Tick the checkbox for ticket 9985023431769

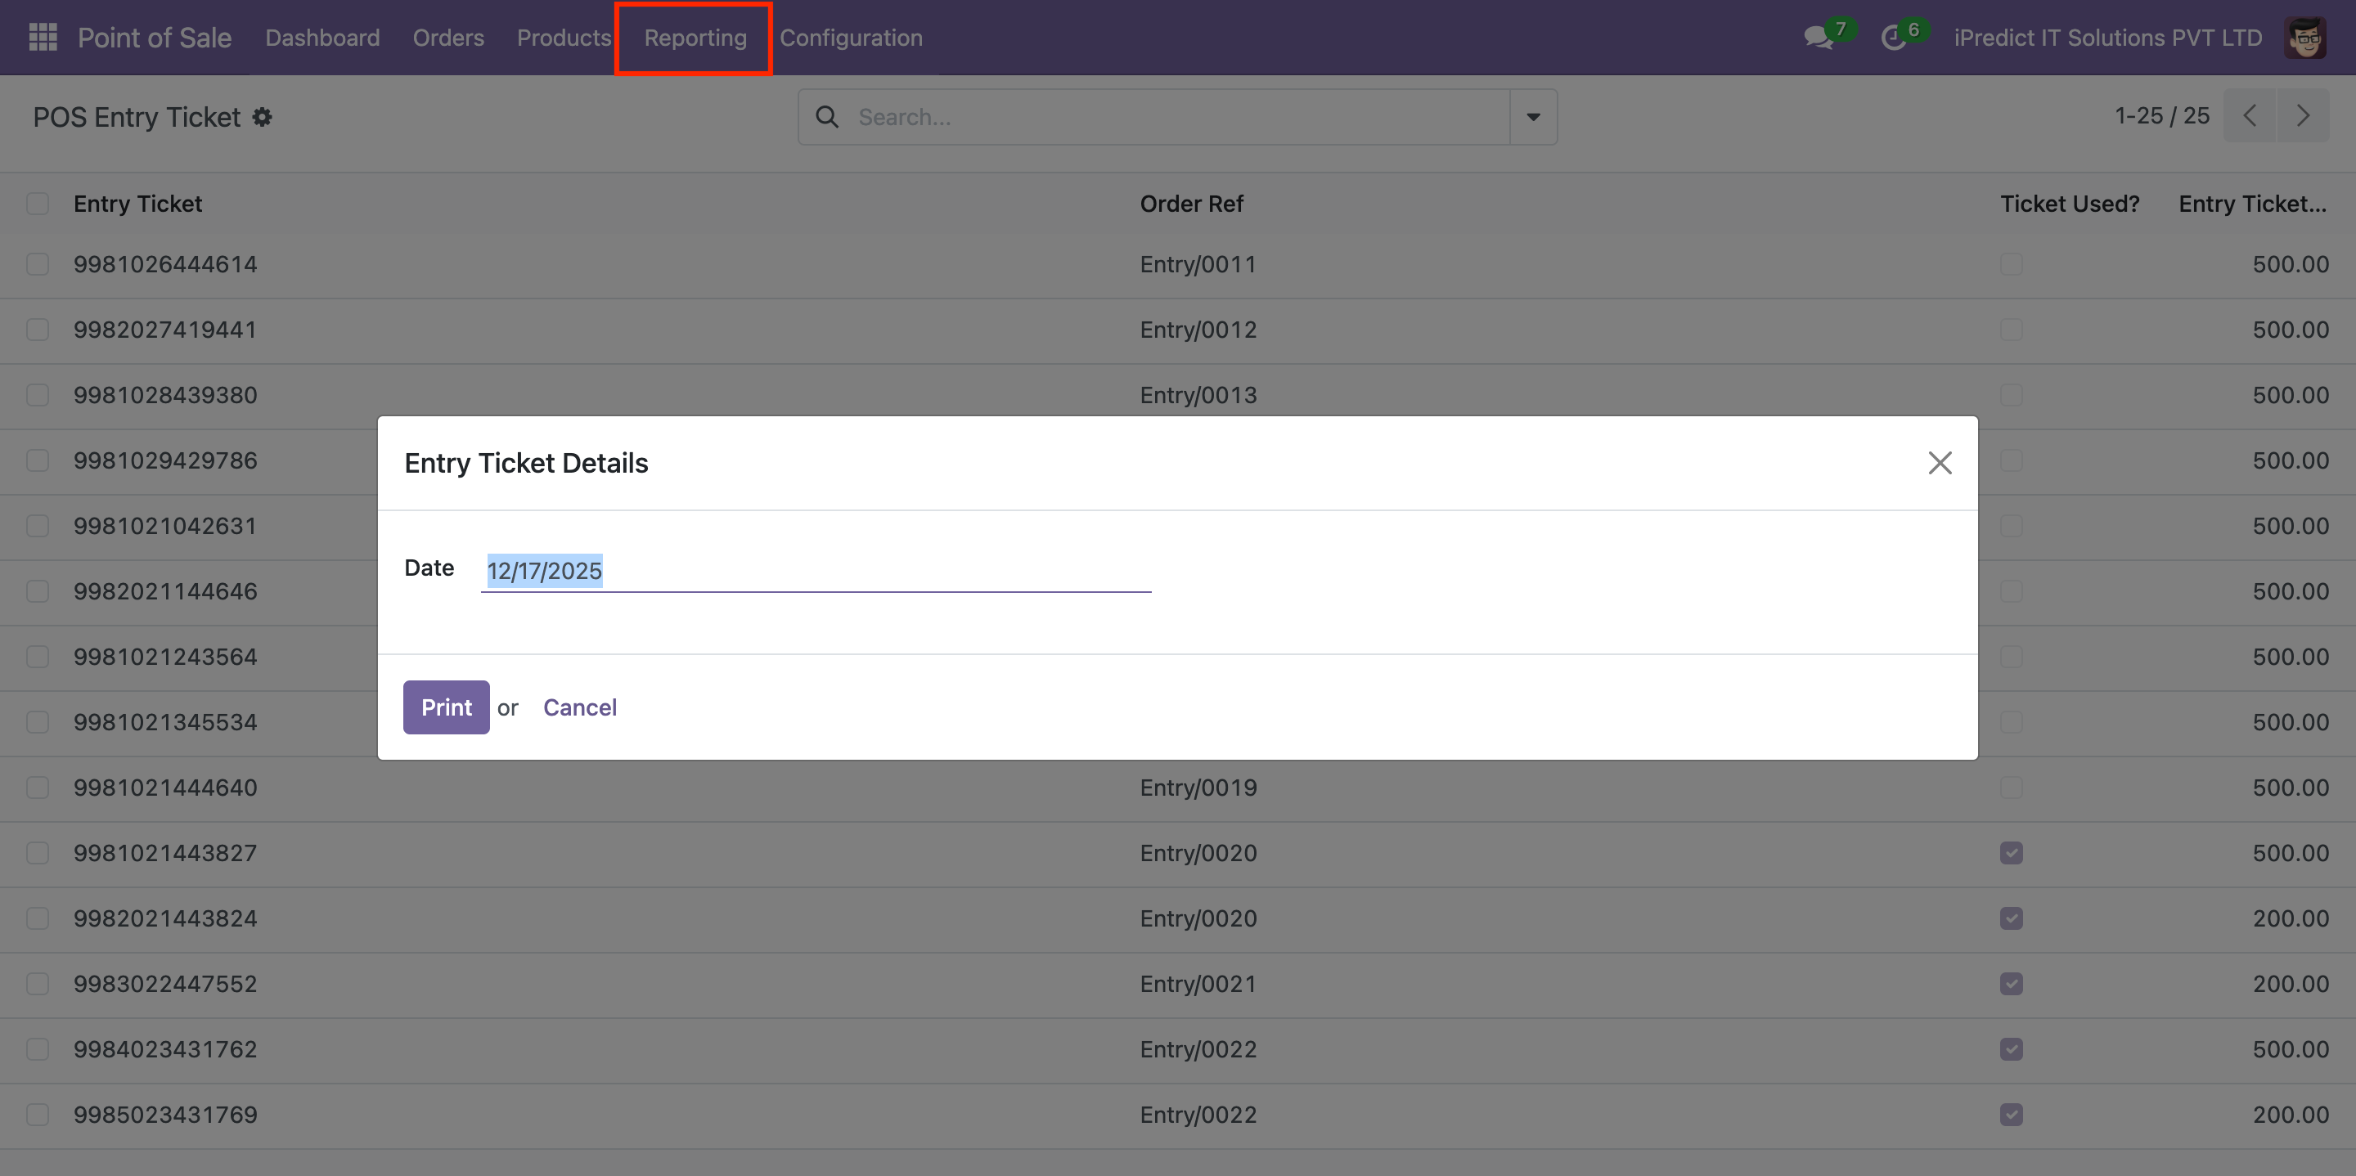38,1114
